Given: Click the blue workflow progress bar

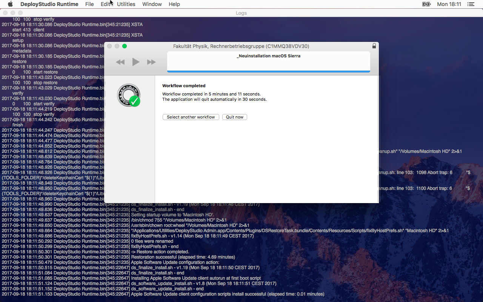Looking at the screenshot, I should coord(269,71).
